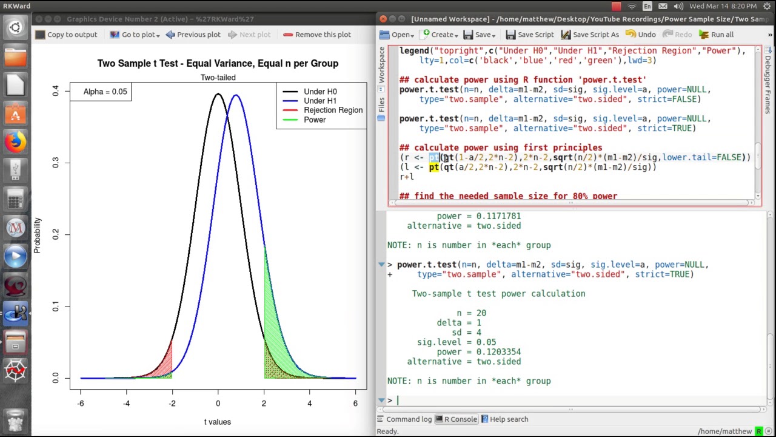Image resolution: width=776 pixels, height=437 pixels.
Task: Open the red web-like dock icon
Action: click(x=15, y=370)
